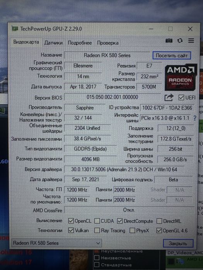The image size is (203, 270).
Task: Click the GPU-Z title bar app icon
Action: (15, 29)
